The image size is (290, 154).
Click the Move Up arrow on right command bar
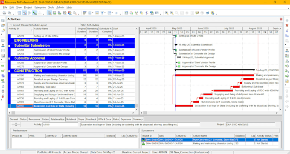[287, 91]
